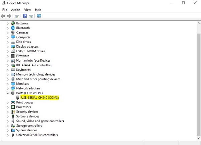Expand the Network adapters chevron
The image size is (201, 145).
point(8,88)
